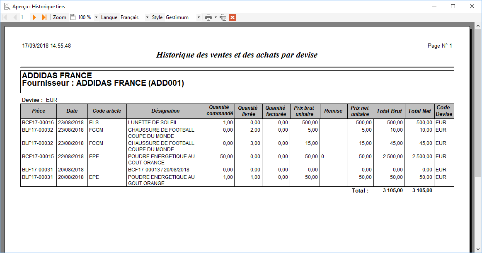Close the preview with the red X icon
The height and width of the screenshot is (253, 482).
coord(233,17)
